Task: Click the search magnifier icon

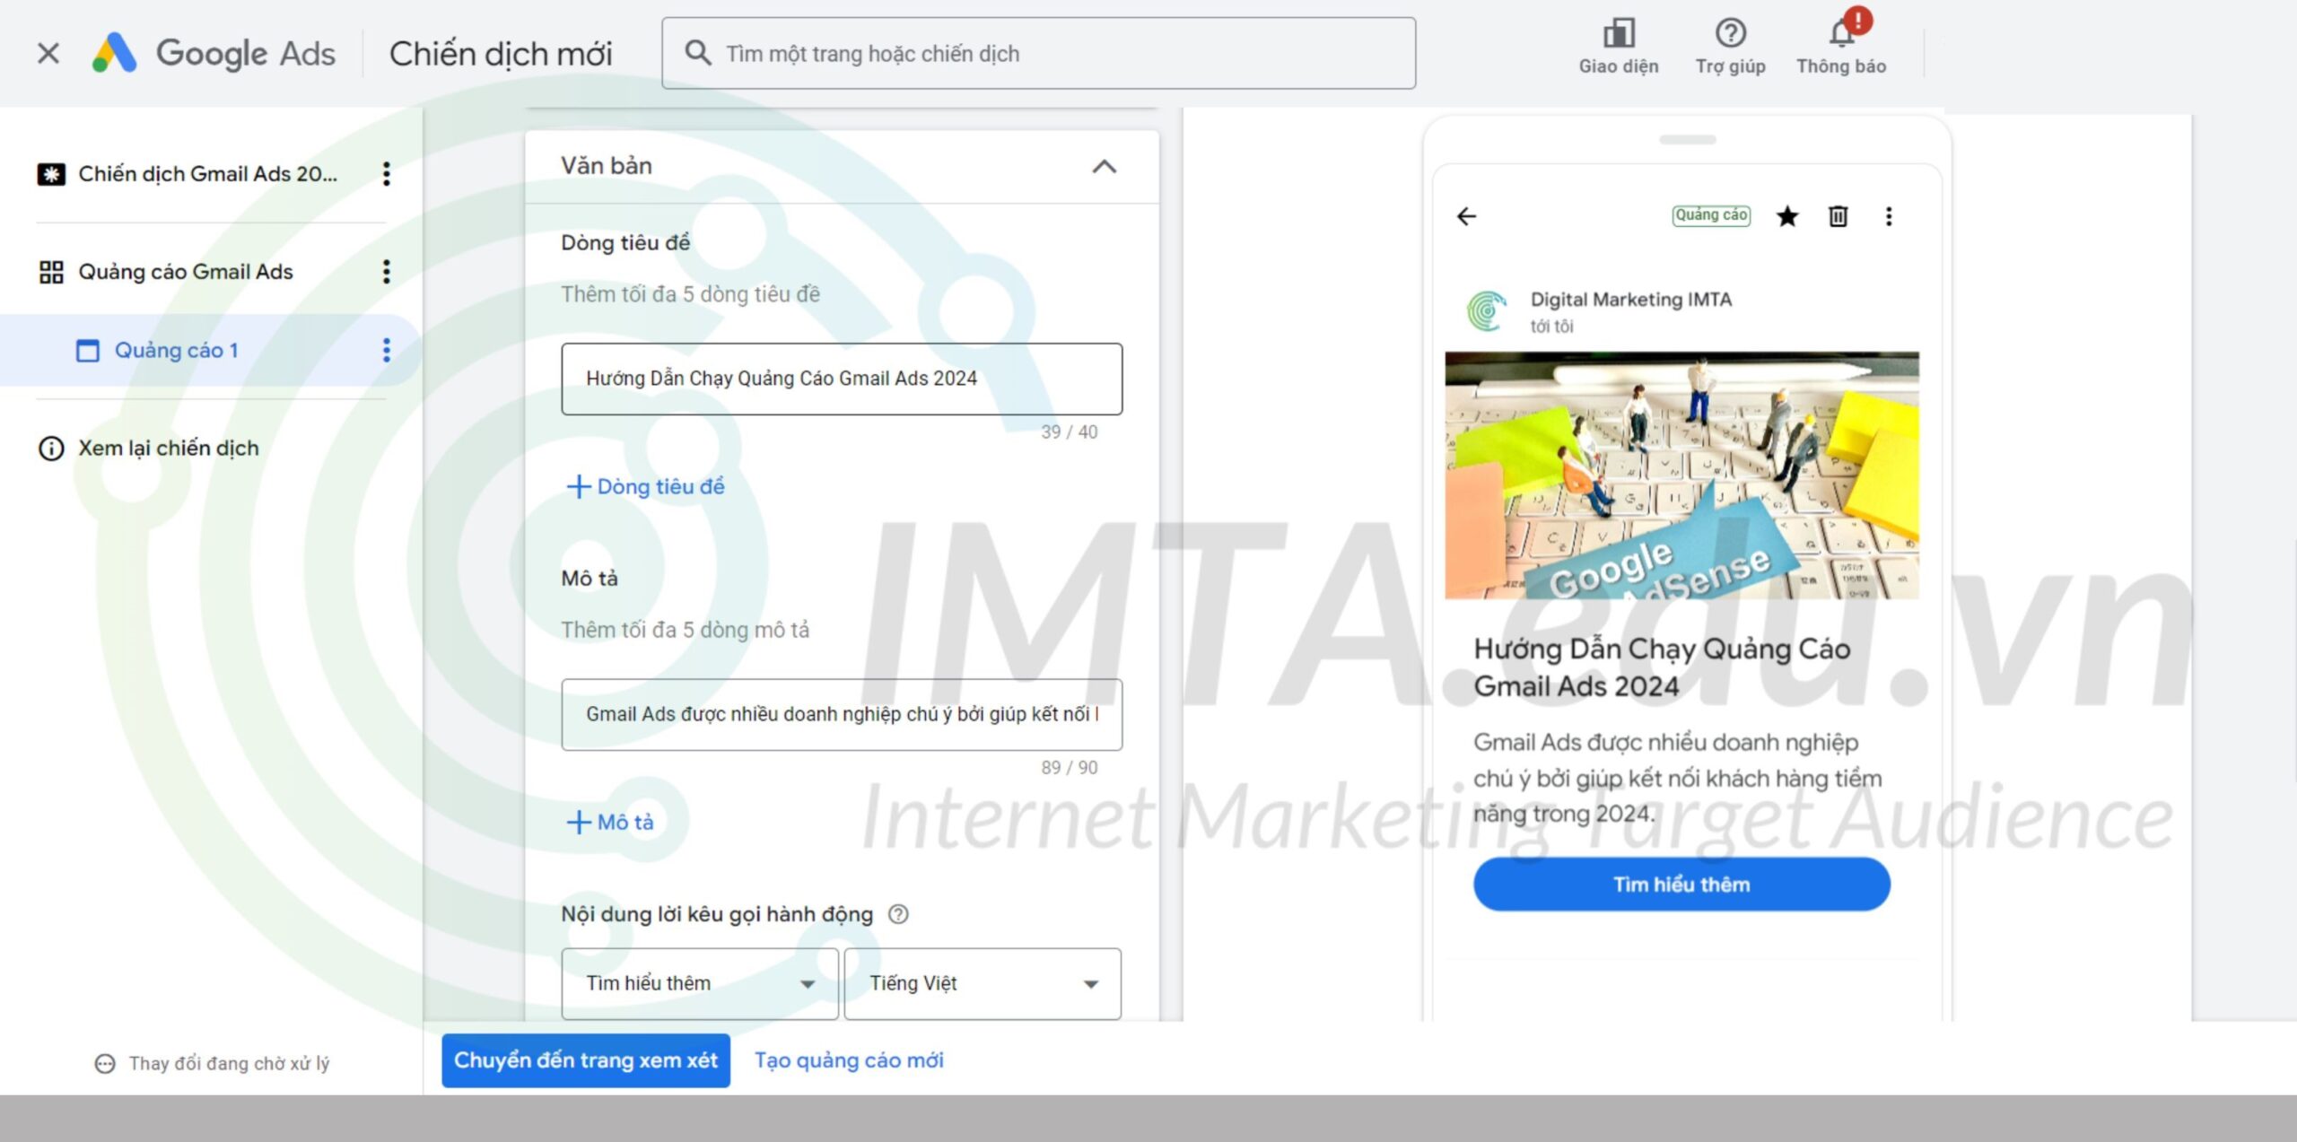Action: click(x=698, y=53)
